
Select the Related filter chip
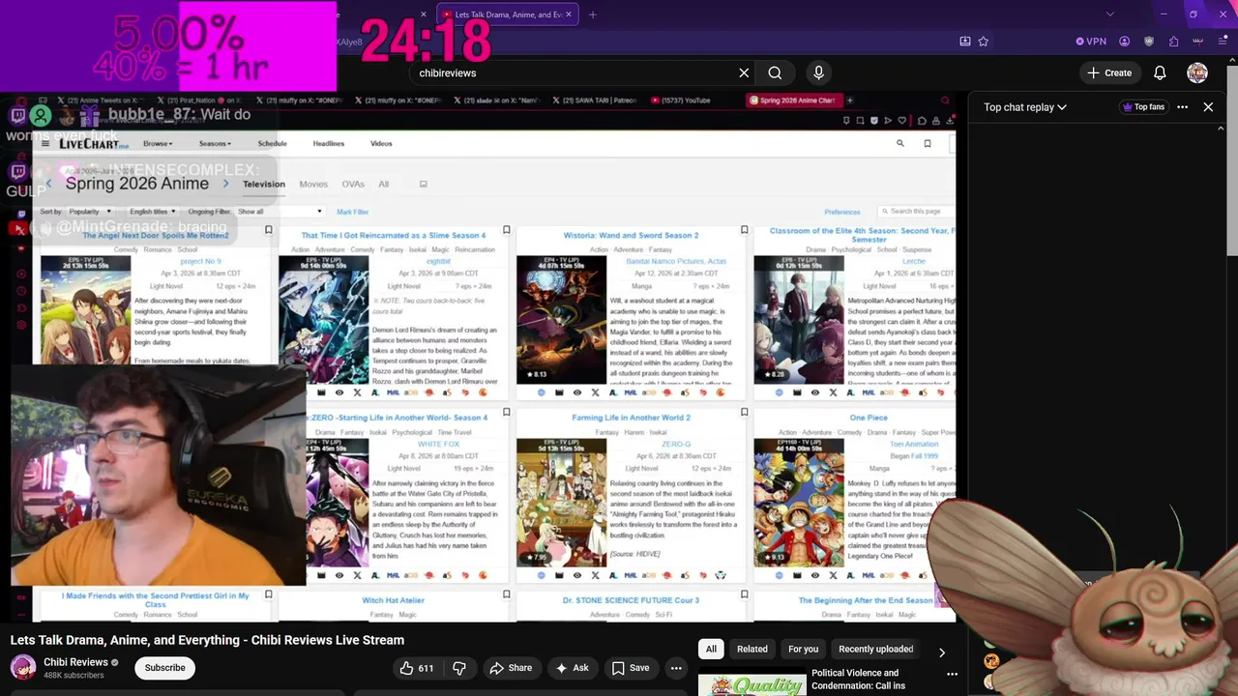[752, 649]
